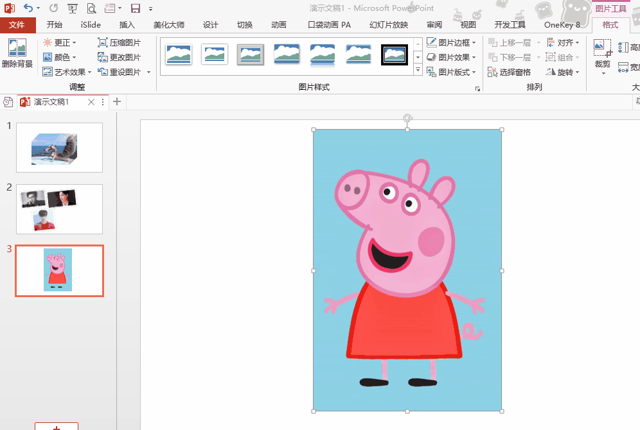
Task: Open the 图片边框 picture border menu
Action: 452,43
